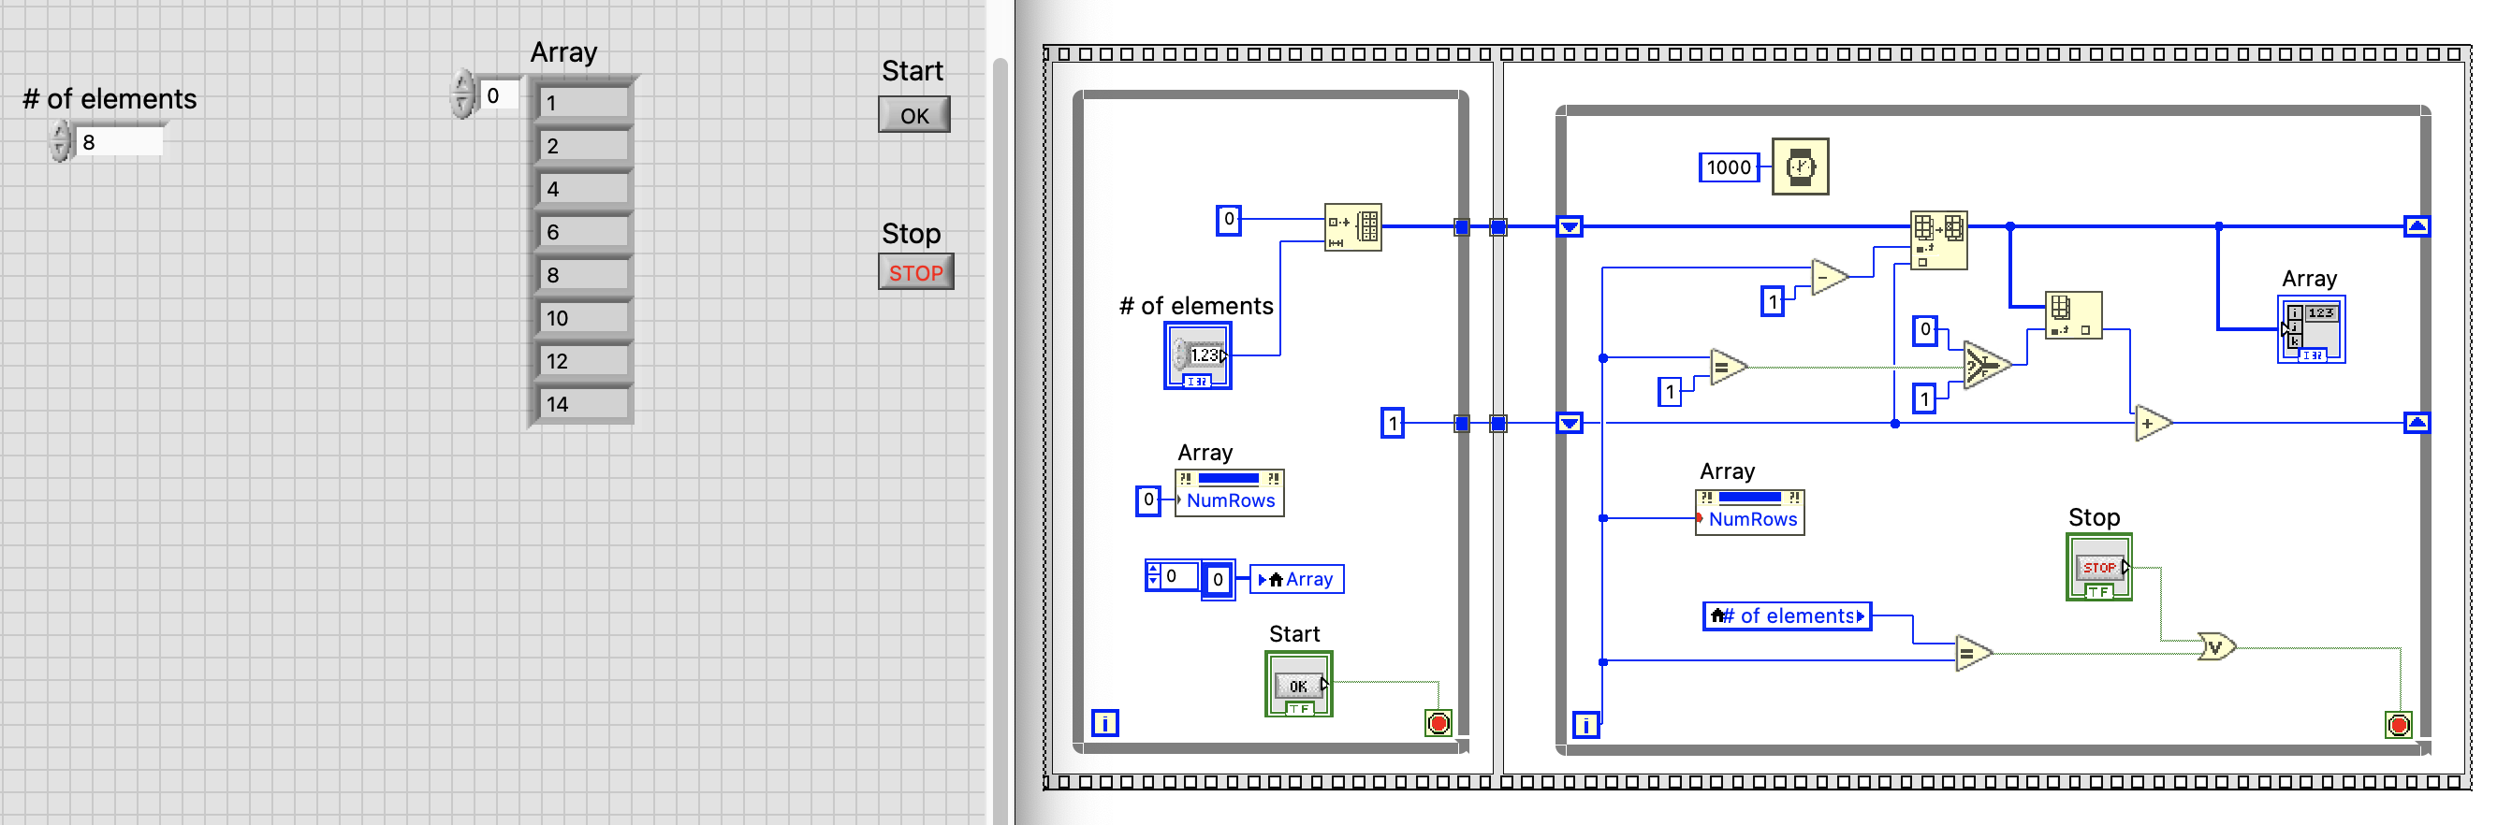
Task: Click the OK button under Start
Action: coord(913,116)
